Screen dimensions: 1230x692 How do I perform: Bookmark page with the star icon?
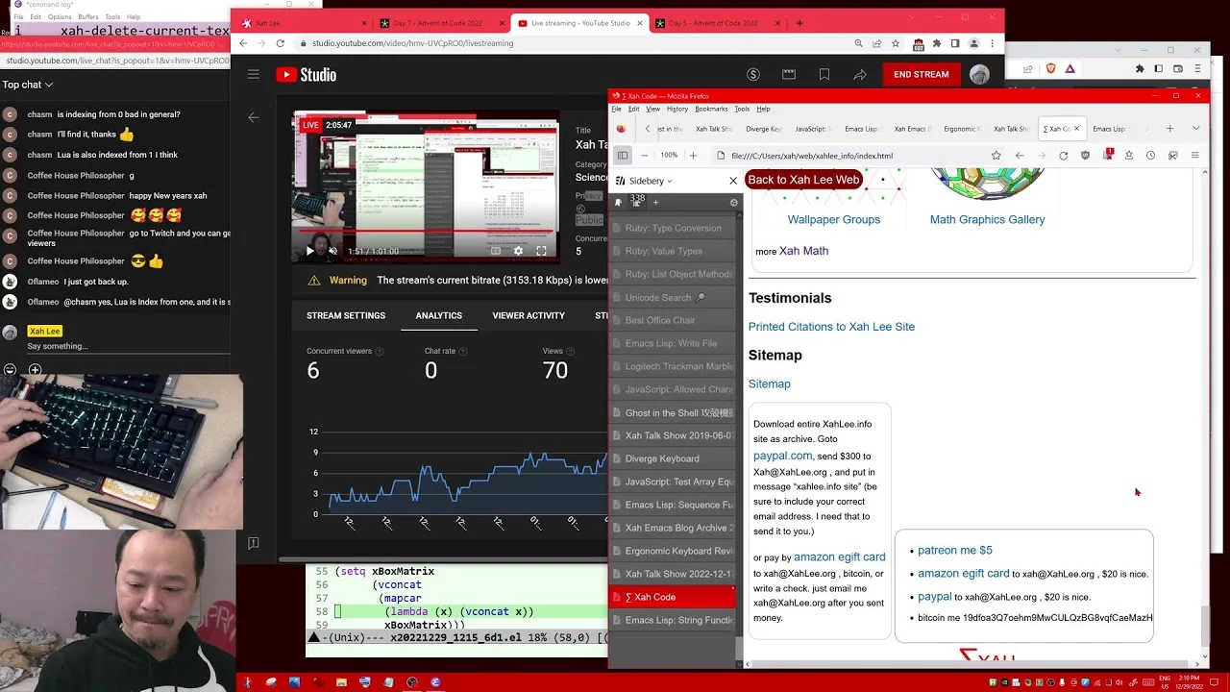click(x=996, y=155)
